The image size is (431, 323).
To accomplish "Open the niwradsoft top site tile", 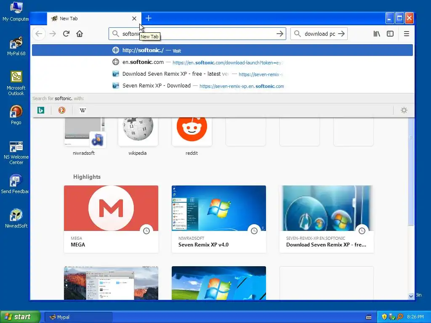I will (x=84, y=136).
